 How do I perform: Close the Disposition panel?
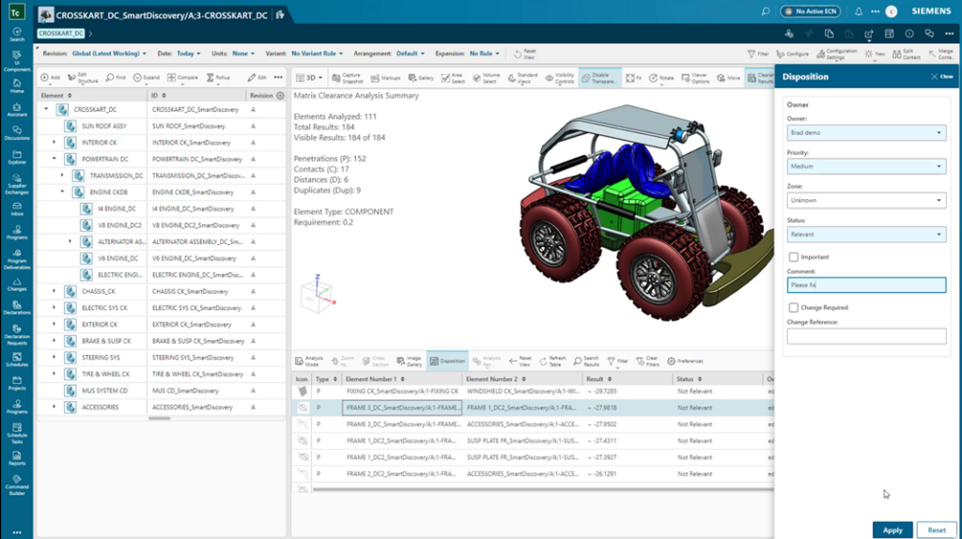(x=942, y=77)
